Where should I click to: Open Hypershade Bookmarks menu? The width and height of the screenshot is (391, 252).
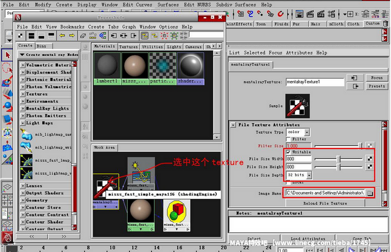point(72,27)
